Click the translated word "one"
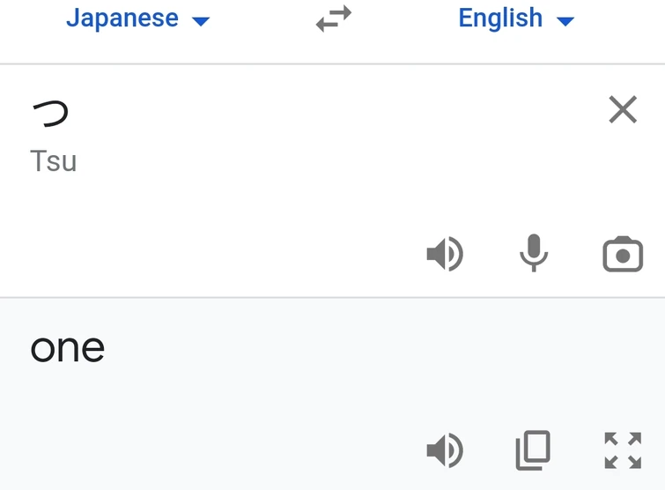665x490 pixels. coord(68,348)
